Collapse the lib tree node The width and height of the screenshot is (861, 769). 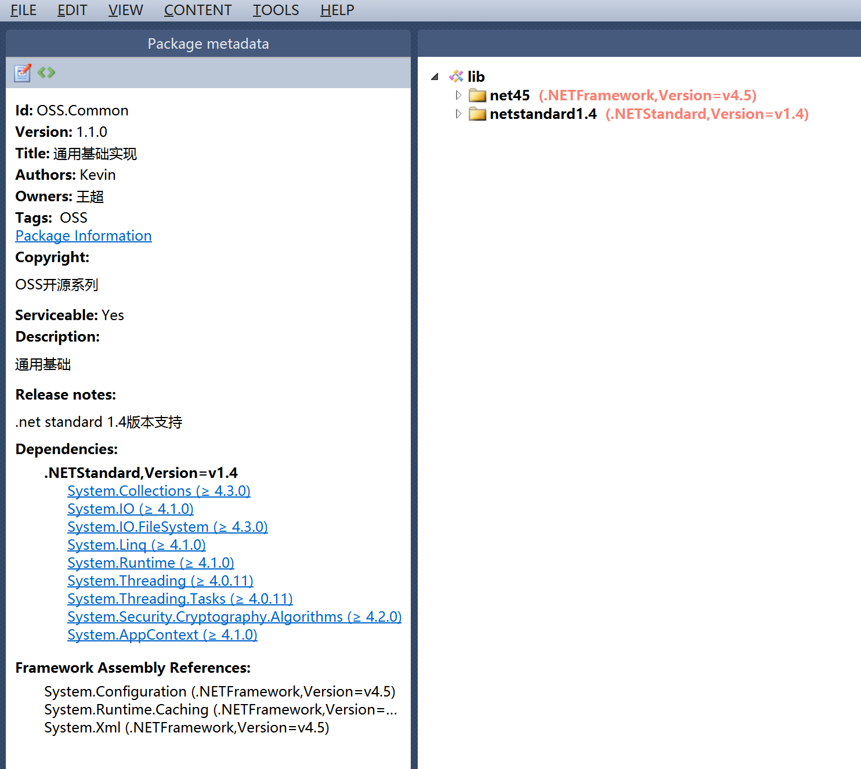(435, 77)
